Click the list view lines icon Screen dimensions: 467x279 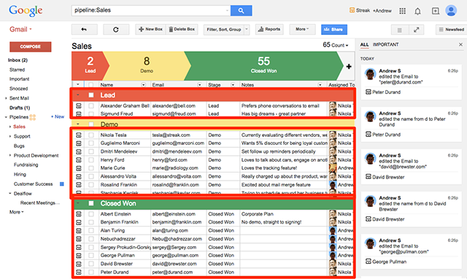pyautogui.click(x=399, y=30)
